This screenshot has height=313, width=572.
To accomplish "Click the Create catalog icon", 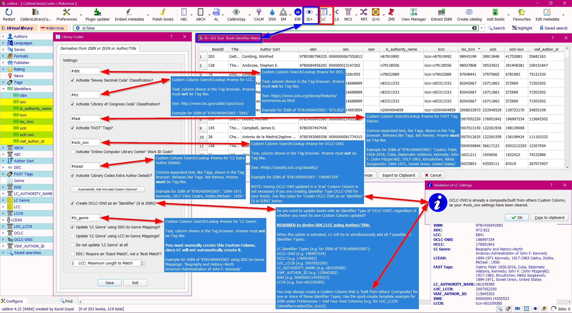I will (x=469, y=12).
